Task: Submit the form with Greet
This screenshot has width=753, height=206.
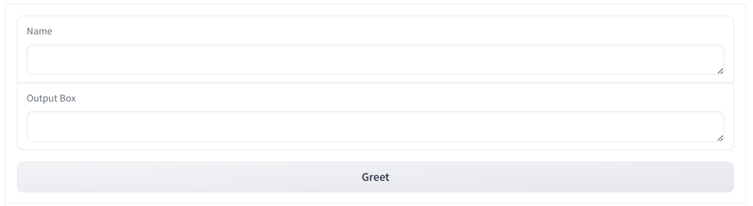Action: point(376,177)
